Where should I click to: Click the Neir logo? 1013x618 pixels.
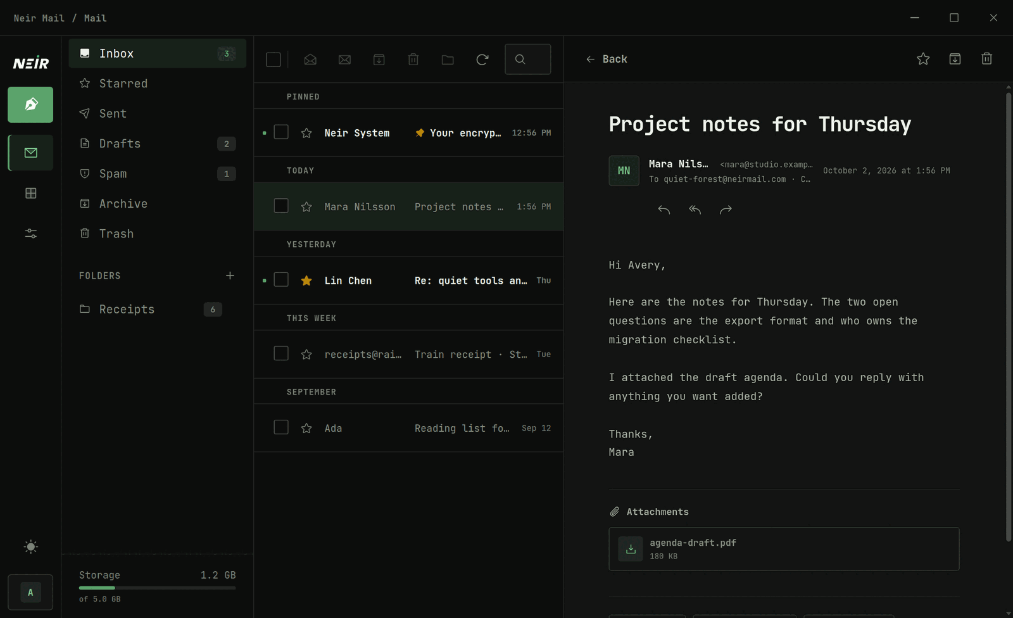tap(30, 63)
